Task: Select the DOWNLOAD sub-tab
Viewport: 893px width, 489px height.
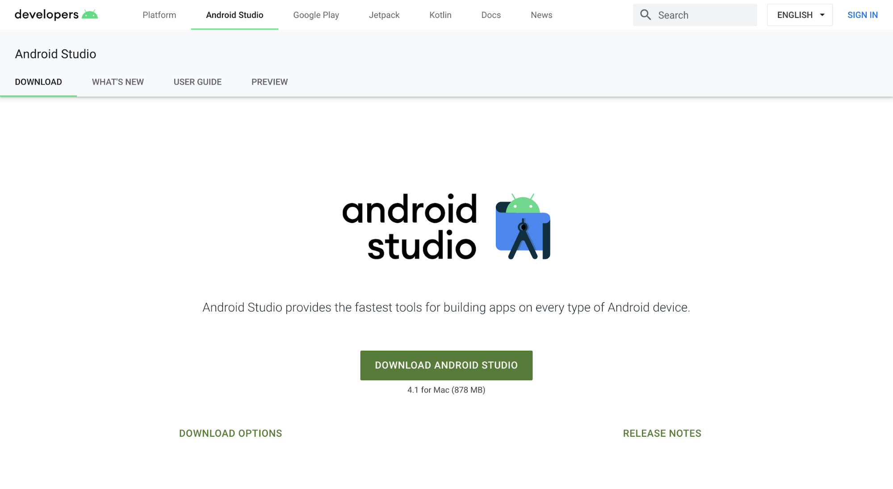Action: 38,82
